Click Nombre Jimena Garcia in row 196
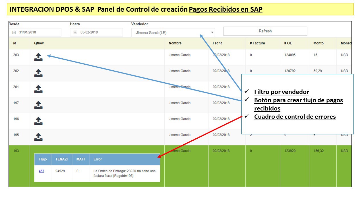 click(179, 119)
